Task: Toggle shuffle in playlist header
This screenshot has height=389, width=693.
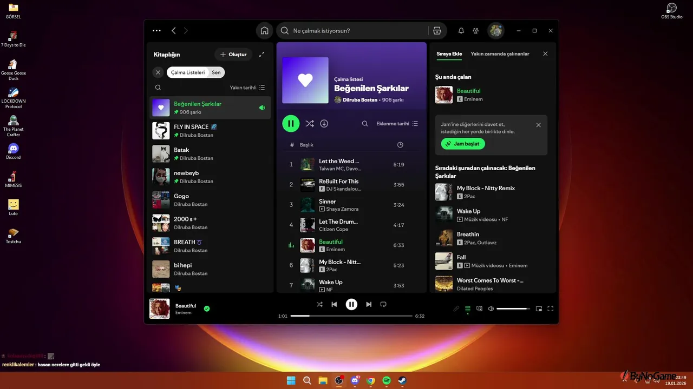Action: tap(309, 124)
